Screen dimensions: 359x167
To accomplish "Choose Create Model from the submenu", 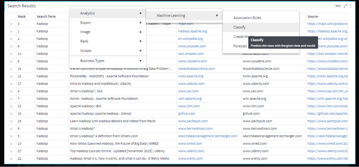I will (244, 37).
